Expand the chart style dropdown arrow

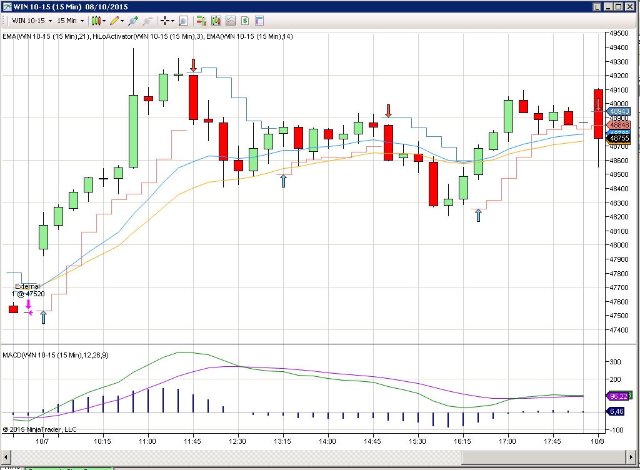click(x=104, y=21)
